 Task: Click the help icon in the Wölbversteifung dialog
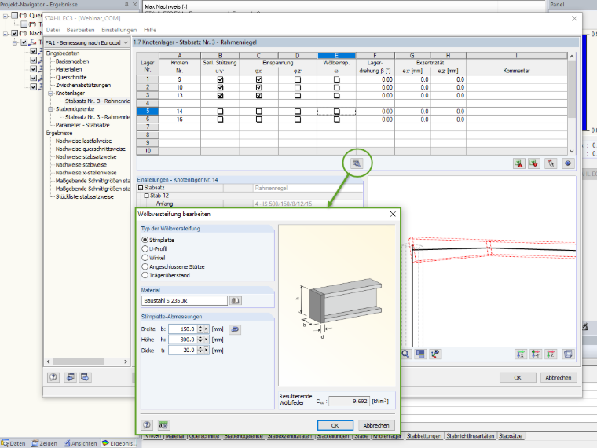point(147,424)
